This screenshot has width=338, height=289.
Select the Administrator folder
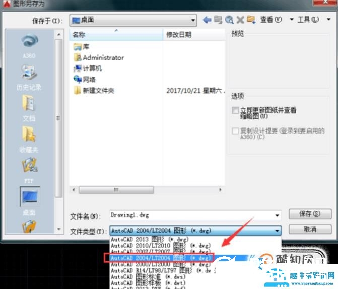[x=99, y=57]
